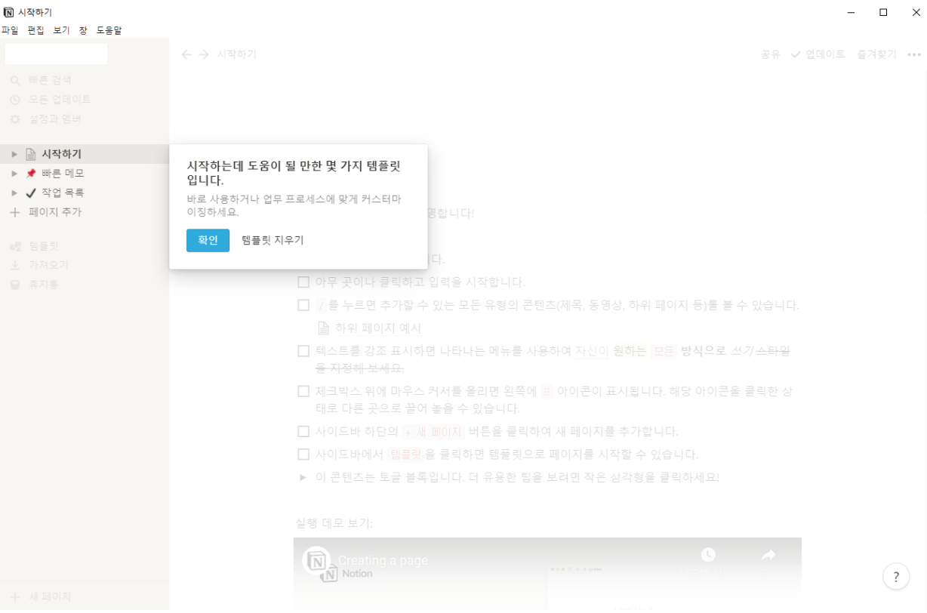Viewport: 927px width, 613px height.
Task: Go back with the left arrow
Action: click(x=187, y=54)
